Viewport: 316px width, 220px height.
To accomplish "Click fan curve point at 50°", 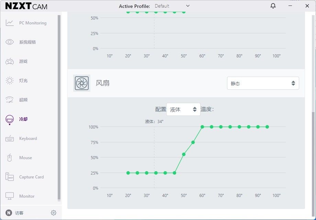I will [x=184, y=154].
